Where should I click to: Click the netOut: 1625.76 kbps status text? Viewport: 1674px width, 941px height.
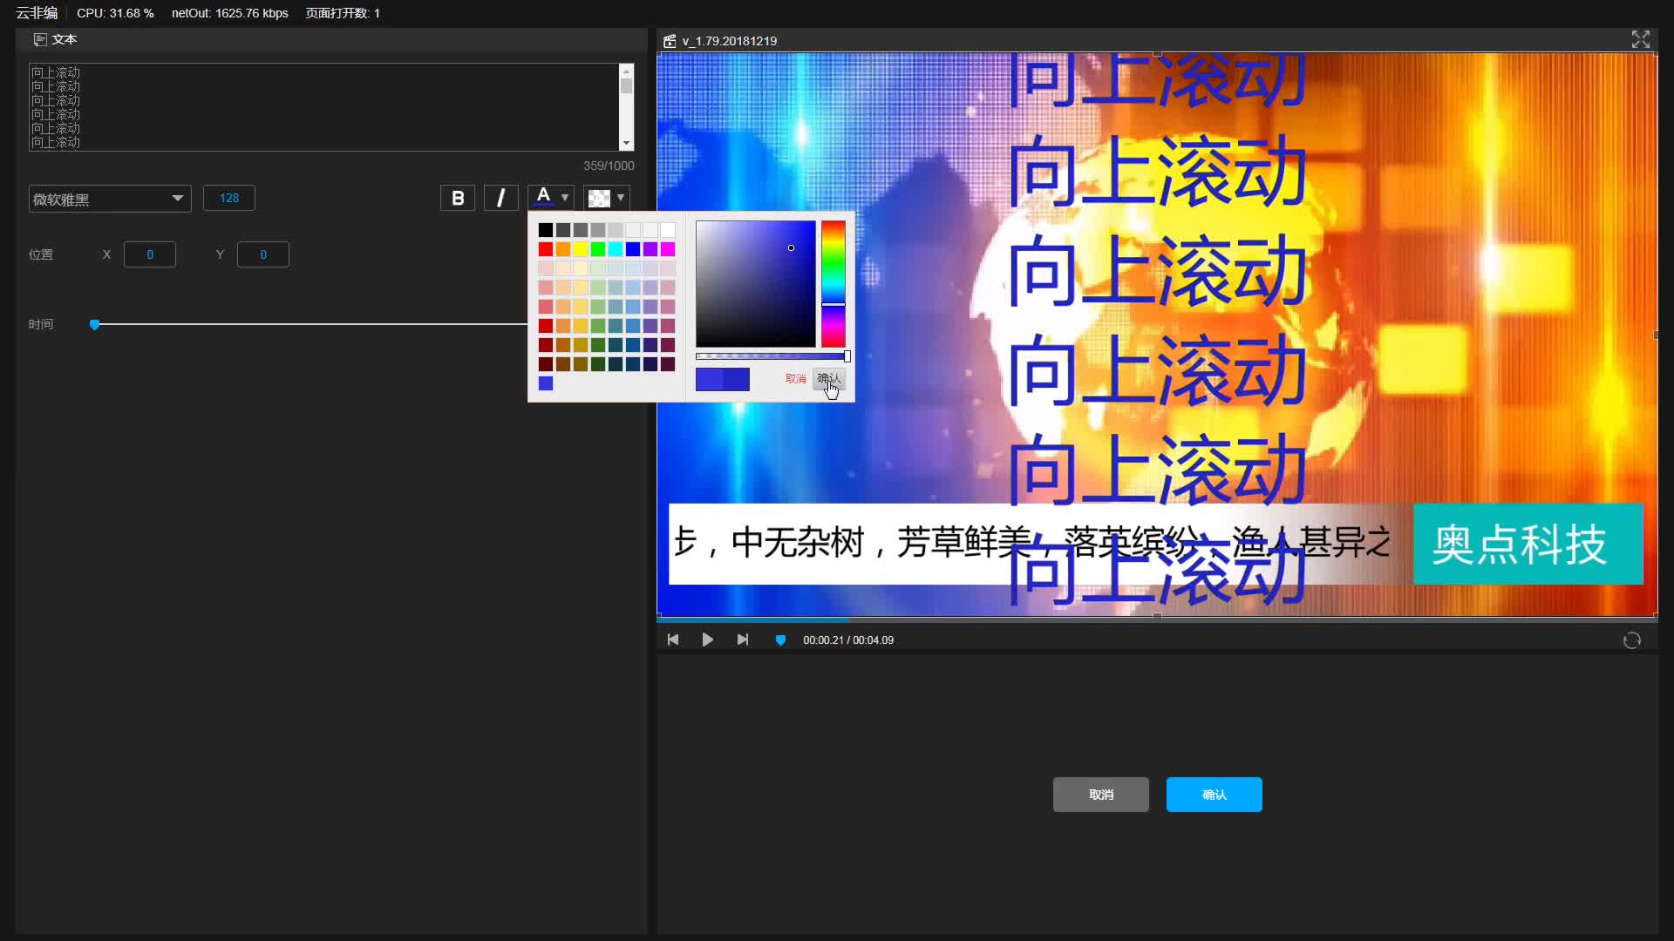pos(230,13)
